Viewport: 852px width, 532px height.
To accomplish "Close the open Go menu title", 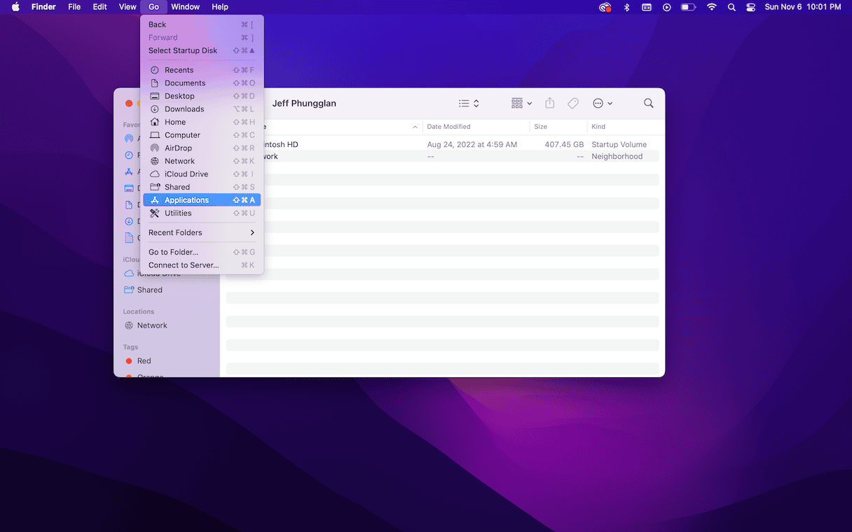I will click(153, 7).
